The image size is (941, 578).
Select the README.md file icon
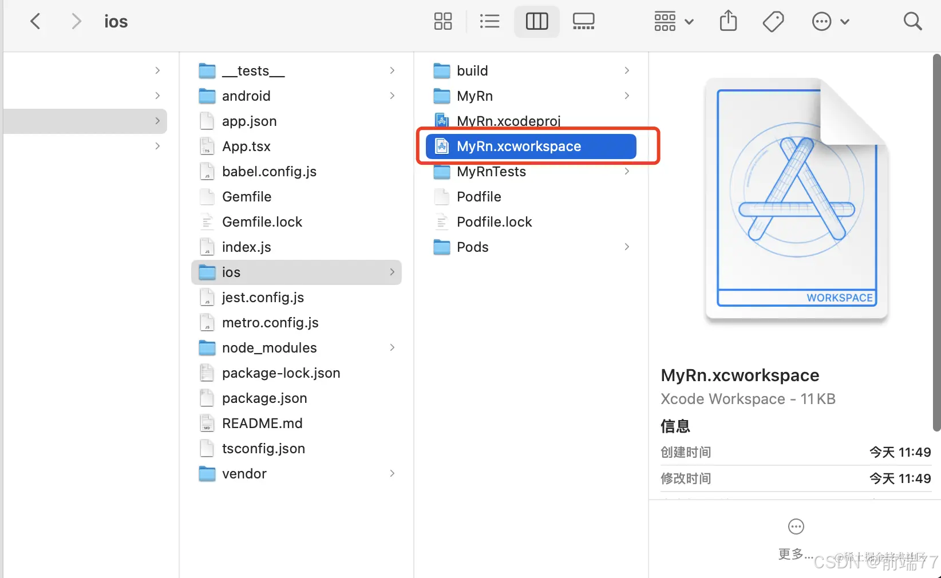207,423
